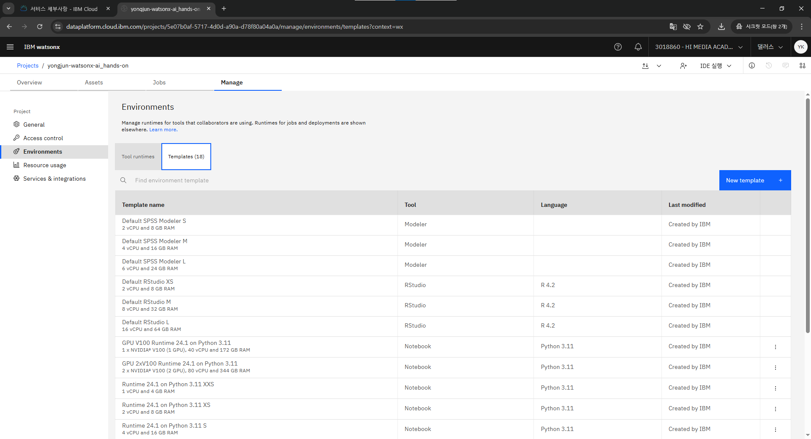Screen dimensions: 811x439
Task: Open the version history icon
Action: 769,65
